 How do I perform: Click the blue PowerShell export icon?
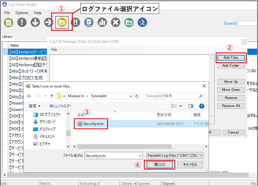click(142, 23)
